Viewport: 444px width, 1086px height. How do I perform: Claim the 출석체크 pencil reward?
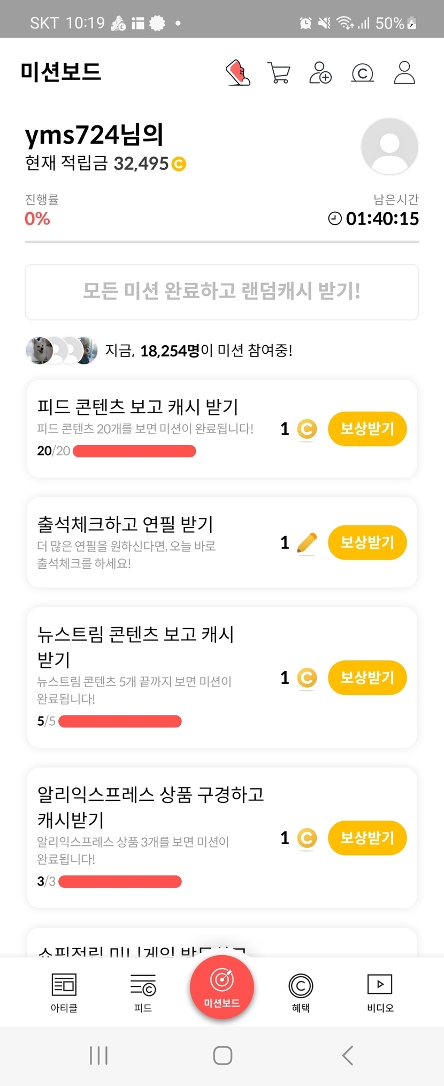[367, 542]
